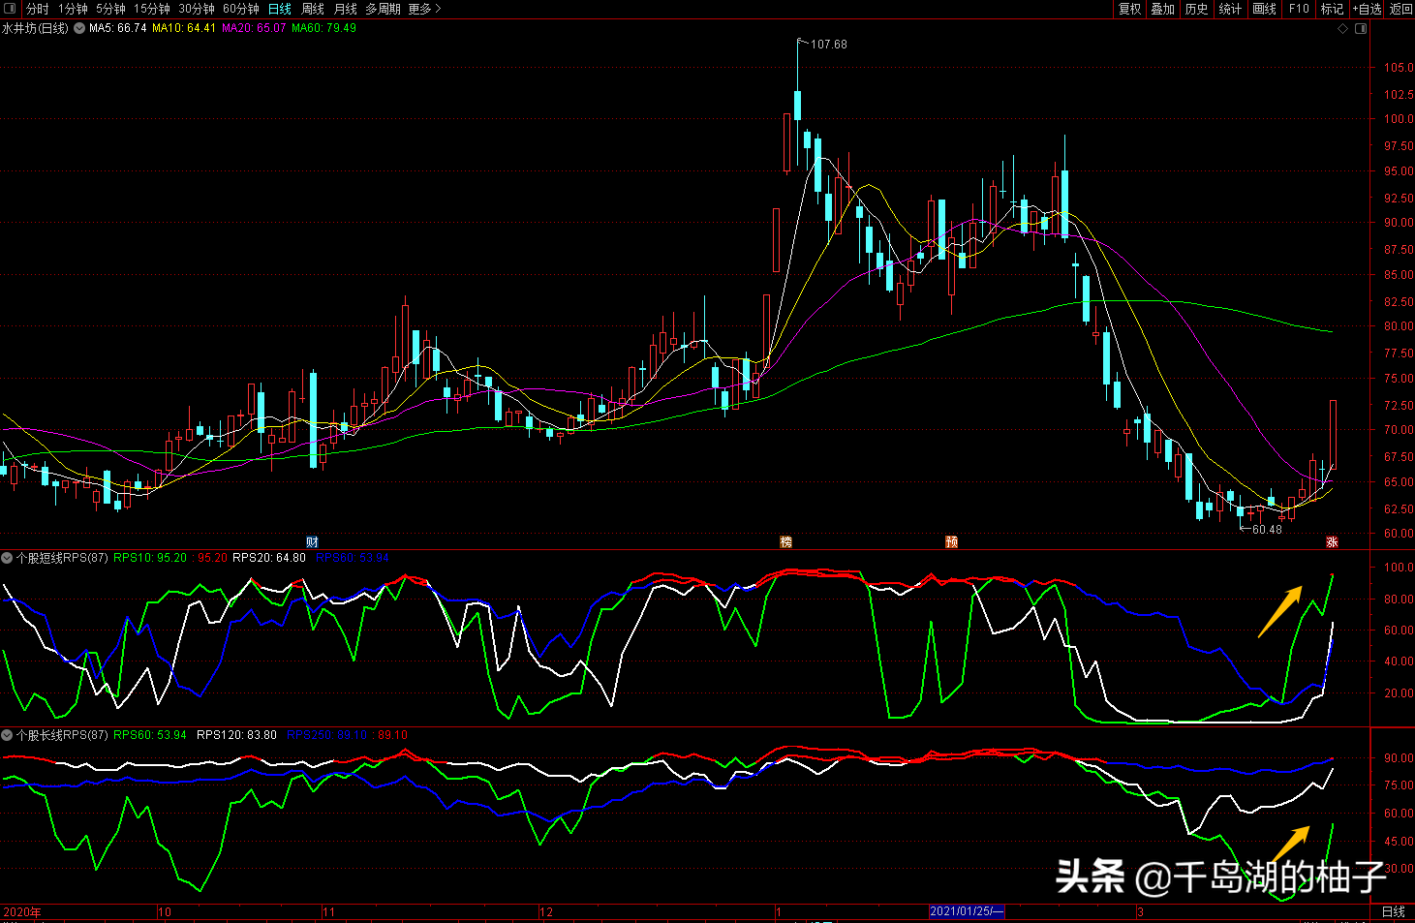1415x923 pixels.
Task: Click 水井坊(日线) chart title
Action: (x=36, y=28)
